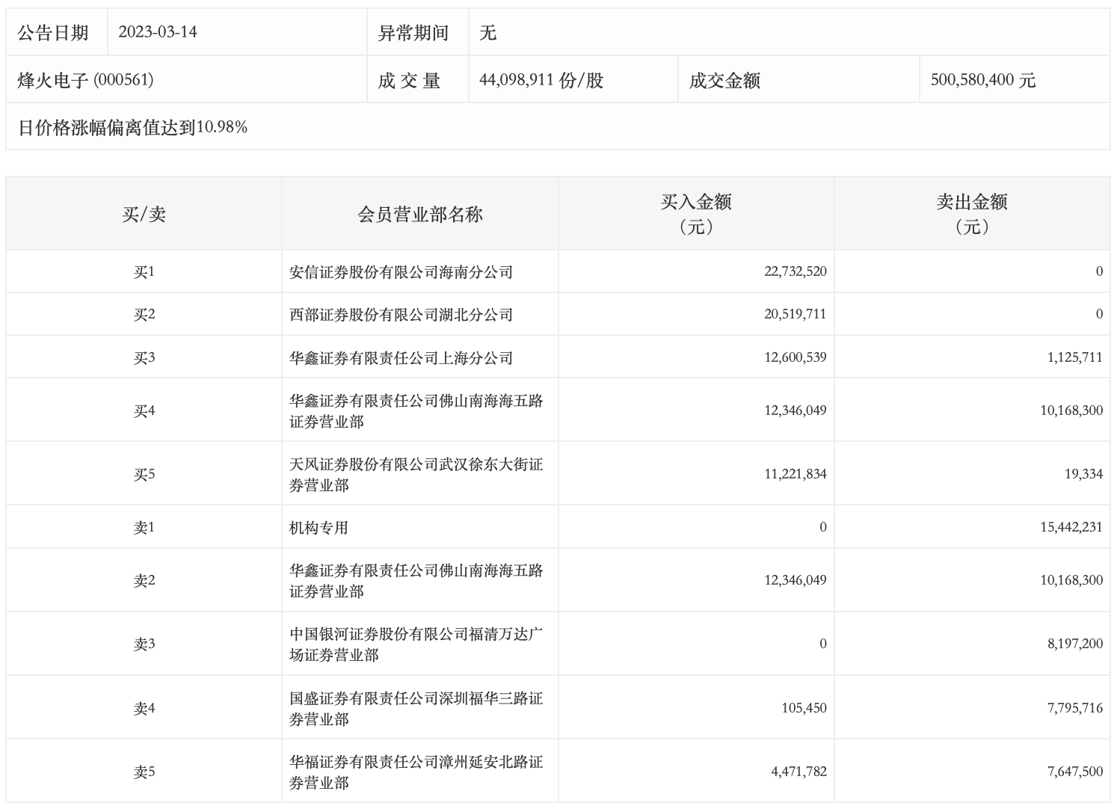Click 华福证券 漳州延安北路 branch name
Screen dimensions: 1120x806
(x=416, y=772)
